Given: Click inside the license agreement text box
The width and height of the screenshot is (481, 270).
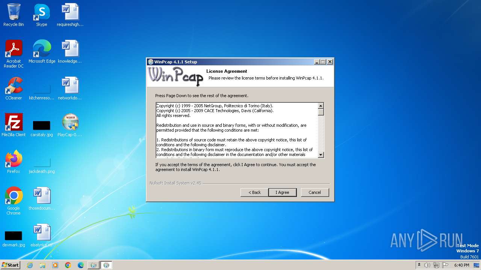Looking at the screenshot, I should click(237, 130).
